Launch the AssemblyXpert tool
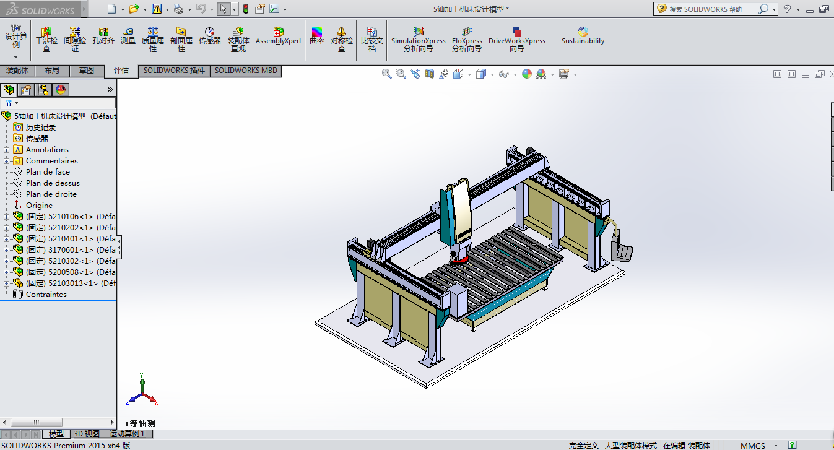This screenshot has height=450, width=834. [x=278, y=36]
